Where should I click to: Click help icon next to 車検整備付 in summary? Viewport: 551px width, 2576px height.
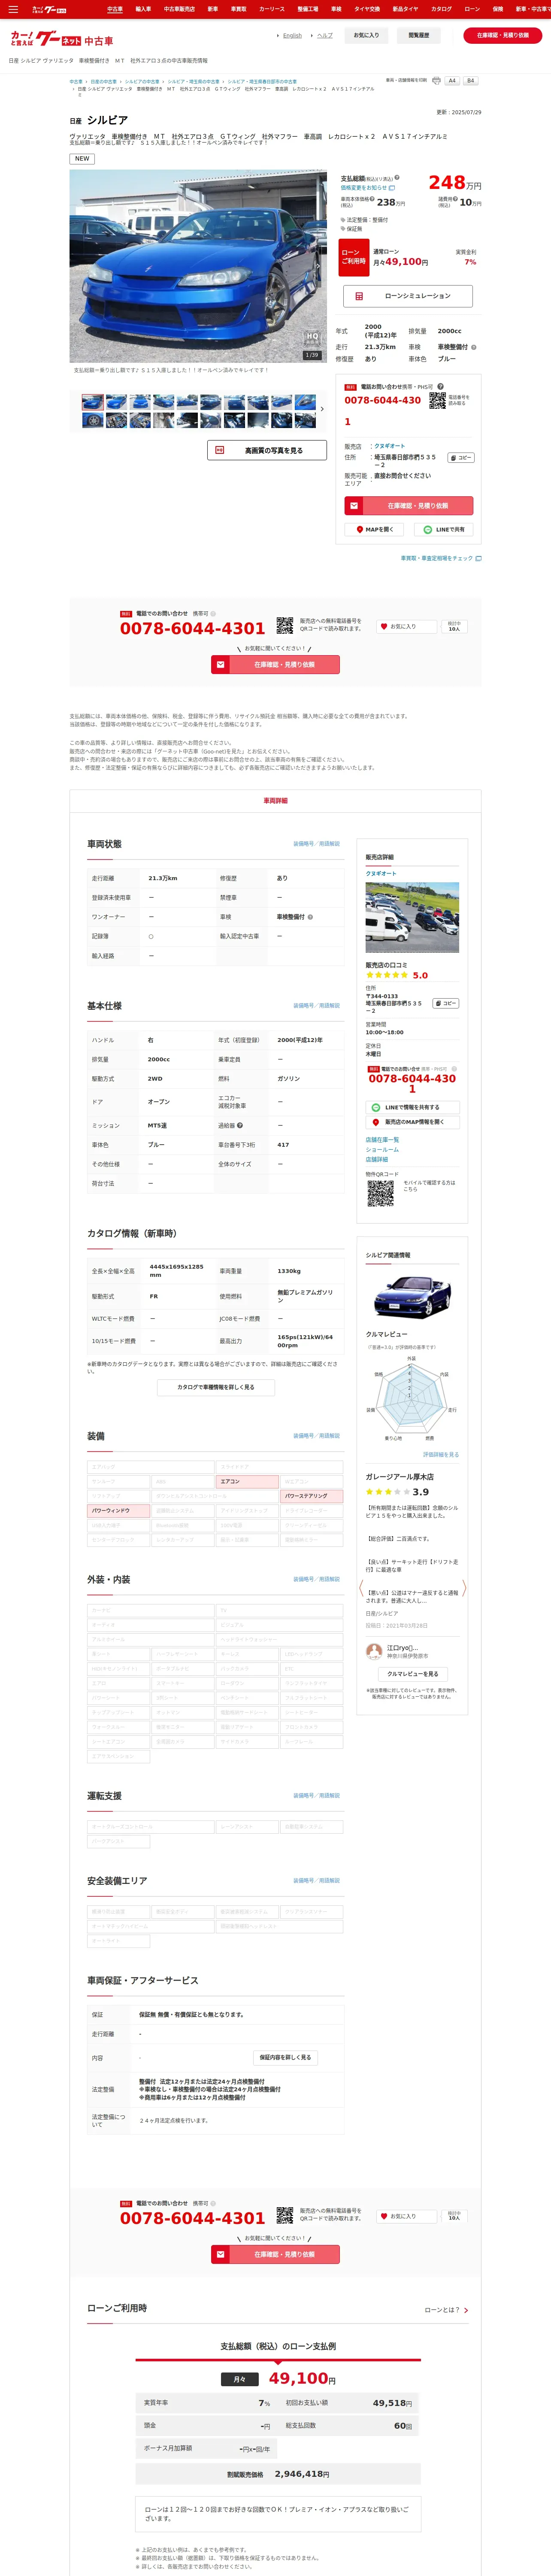tap(474, 347)
